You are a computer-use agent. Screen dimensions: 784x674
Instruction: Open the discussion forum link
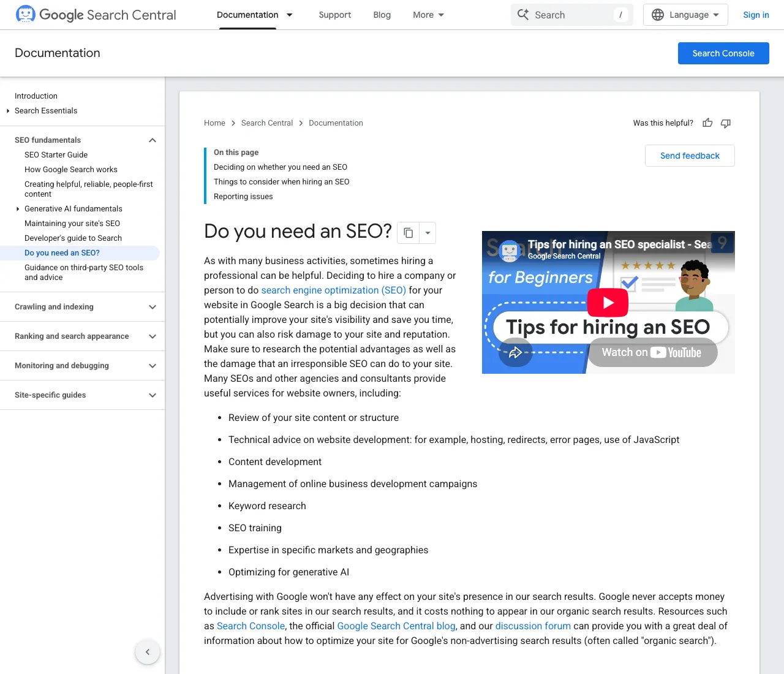click(x=533, y=626)
